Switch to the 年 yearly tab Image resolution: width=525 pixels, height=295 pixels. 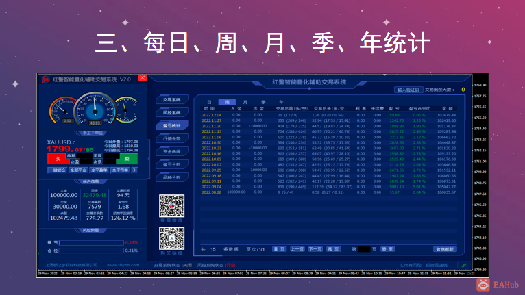point(281,102)
